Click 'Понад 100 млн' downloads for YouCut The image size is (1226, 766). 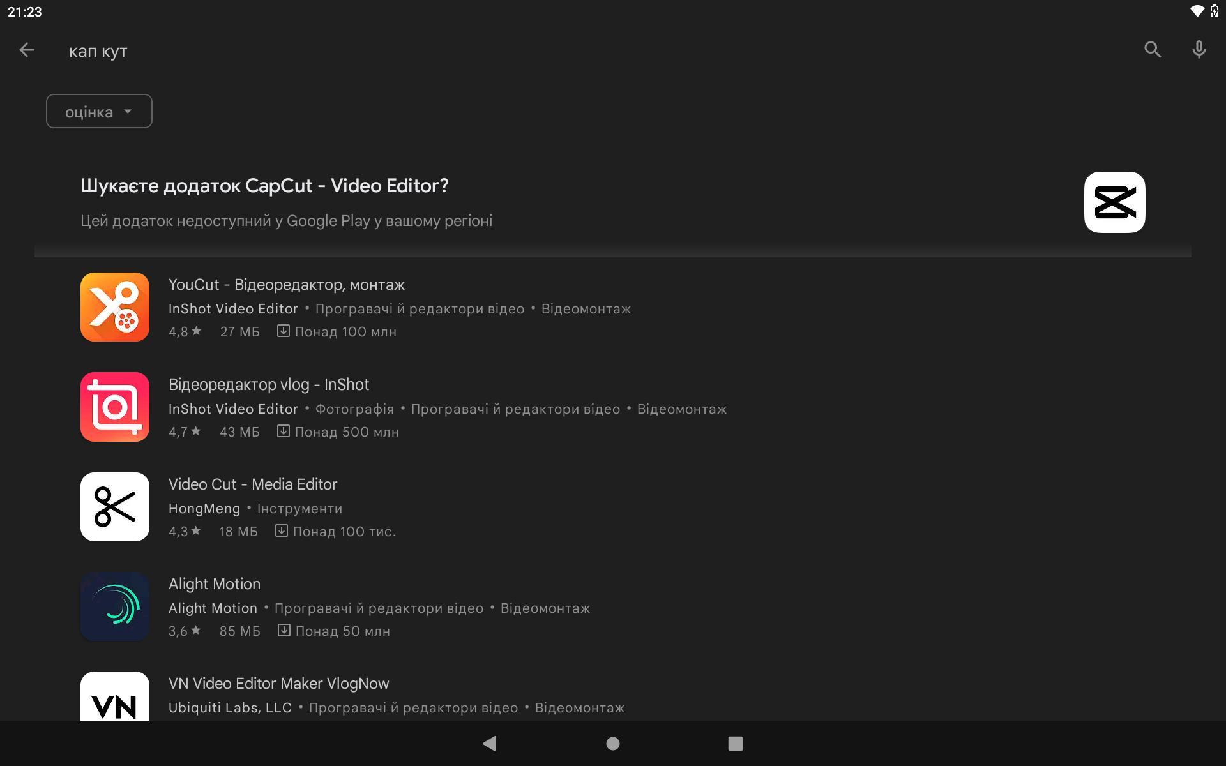click(x=345, y=332)
